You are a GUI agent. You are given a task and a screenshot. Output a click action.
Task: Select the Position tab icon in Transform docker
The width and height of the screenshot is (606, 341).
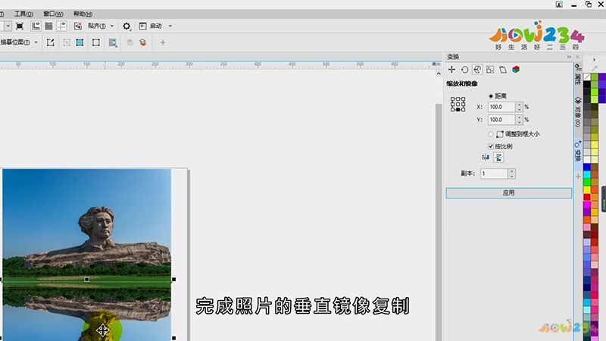click(451, 70)
